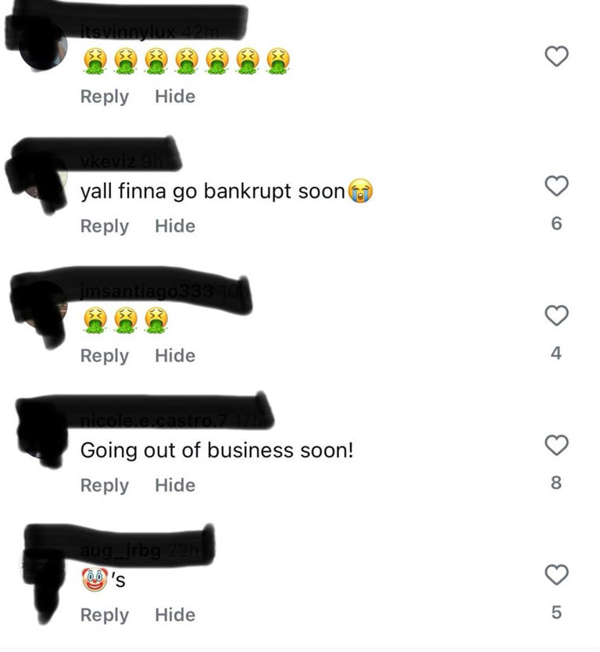Reply to the clown emoji comment
This screenshot has width=600, height=652.
tap(104, 616)
